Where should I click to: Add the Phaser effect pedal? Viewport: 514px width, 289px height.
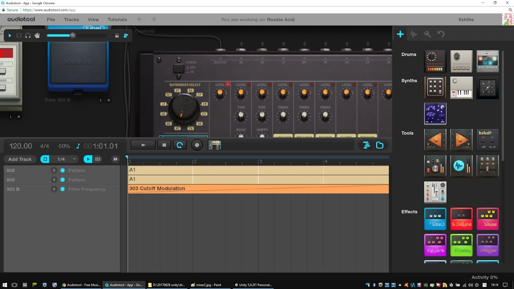coord(488,245)
